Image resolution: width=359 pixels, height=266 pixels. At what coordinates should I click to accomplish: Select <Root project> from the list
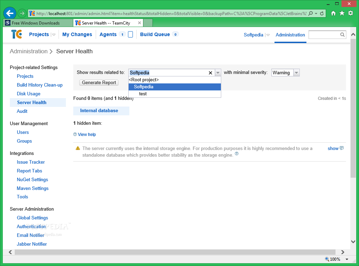tap(175, 80)
